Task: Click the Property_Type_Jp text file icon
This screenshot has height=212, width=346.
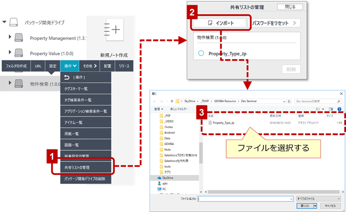Action: 210,122
